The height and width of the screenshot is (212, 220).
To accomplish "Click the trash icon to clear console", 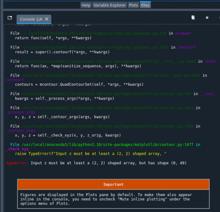I will [193, 17].
